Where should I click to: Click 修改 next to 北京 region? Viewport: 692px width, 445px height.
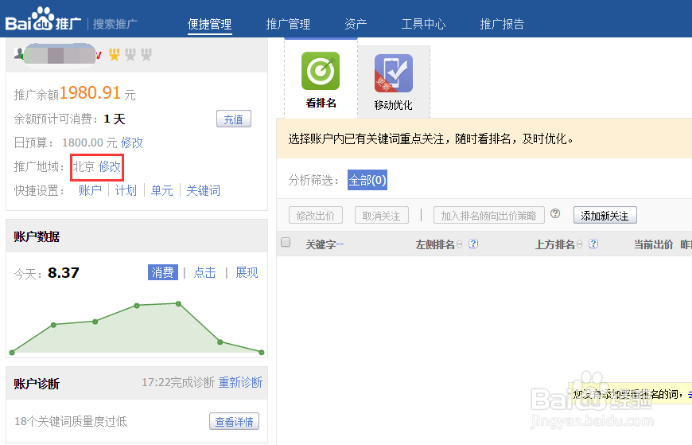[110, 166]
